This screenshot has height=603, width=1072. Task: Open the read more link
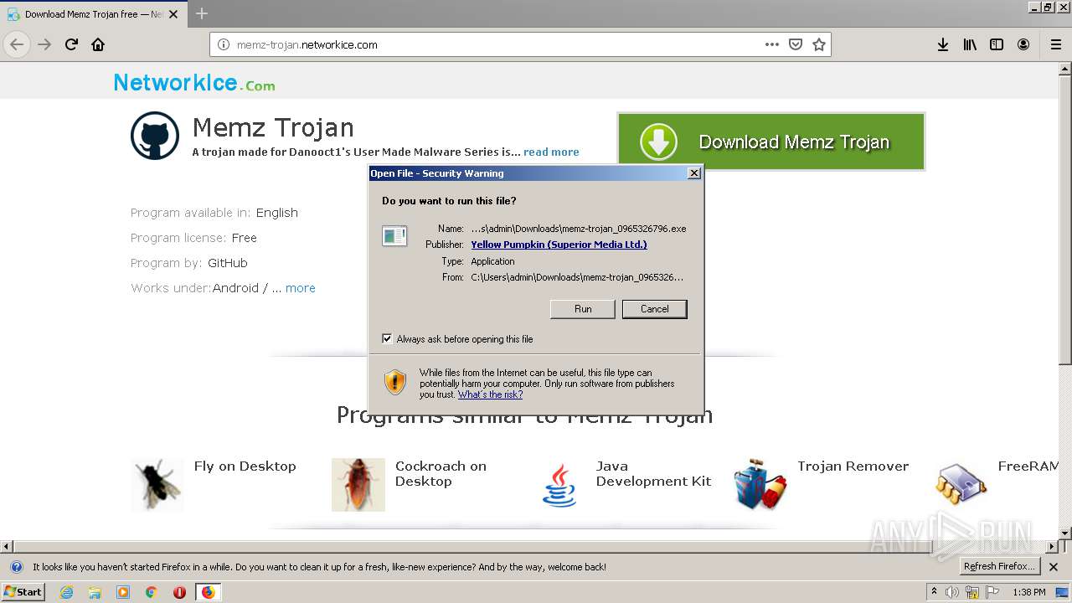(551, 152)
